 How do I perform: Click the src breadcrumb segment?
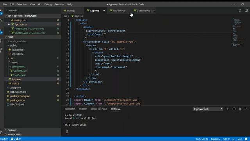pyautogui.click(x=66, y=16)
